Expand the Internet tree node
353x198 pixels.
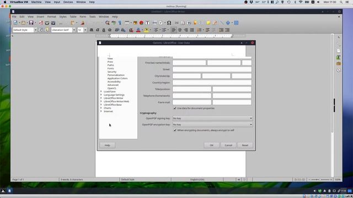[x=101, y=111]
